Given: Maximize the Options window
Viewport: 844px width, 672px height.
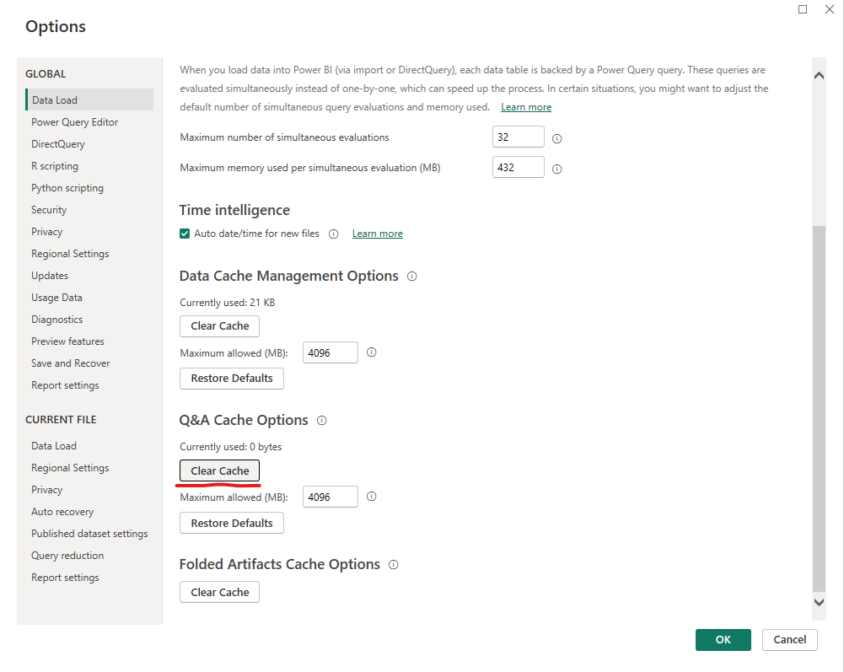Looking at the screenshot, I should click(803, 9).
